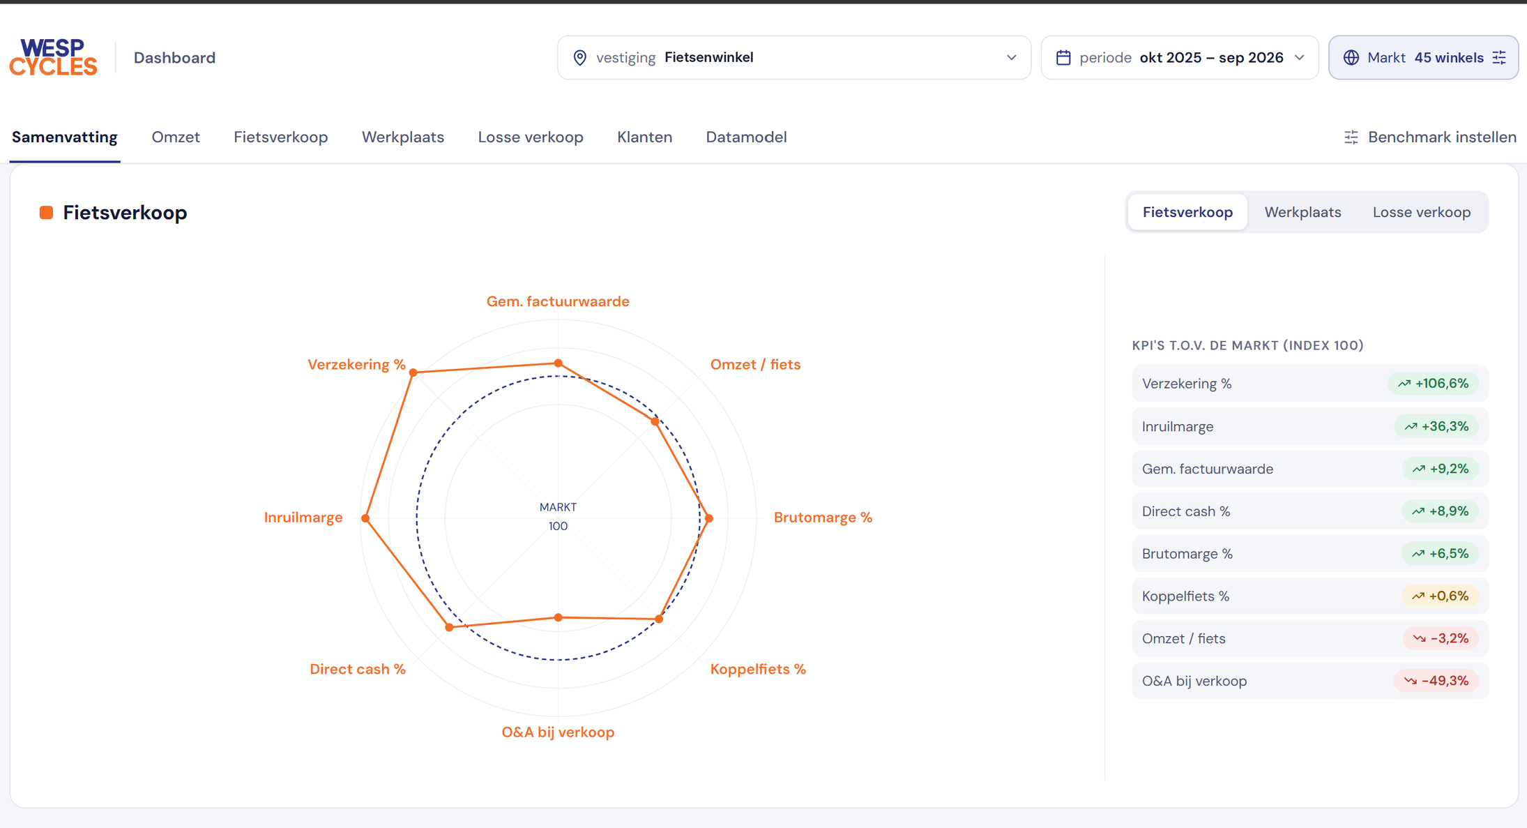Click the Verzekering % radar data point
Viewport: 1527px width, 828px height.
pos(413,372)
